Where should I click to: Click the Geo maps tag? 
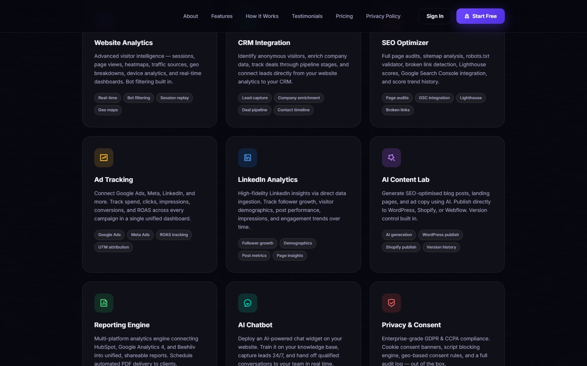[108, 110]
